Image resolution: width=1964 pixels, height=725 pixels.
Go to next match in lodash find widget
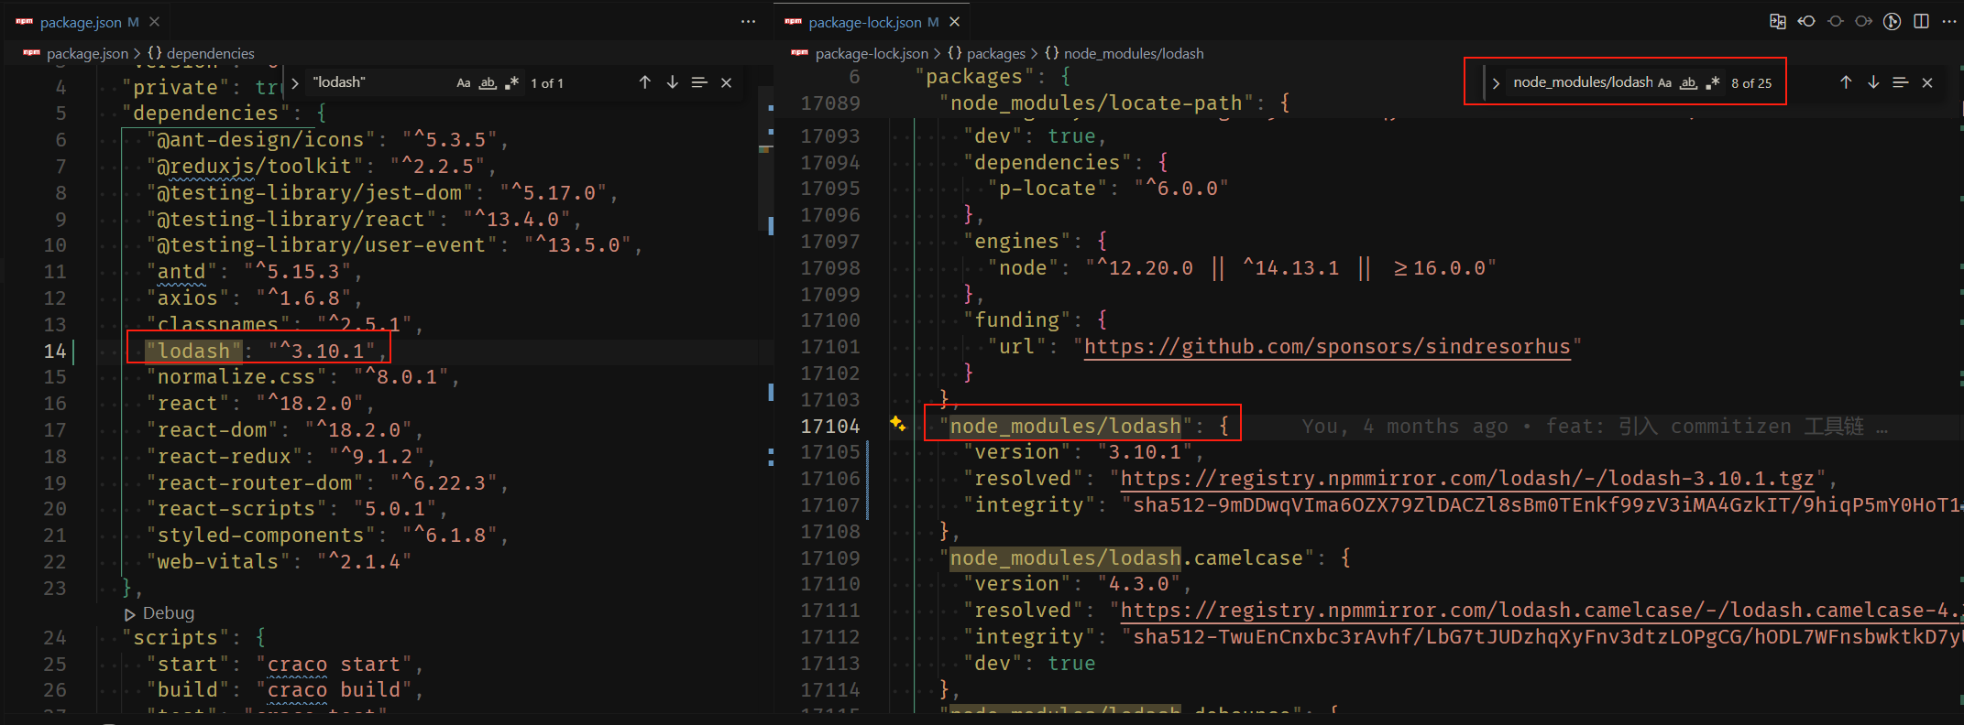673,82
